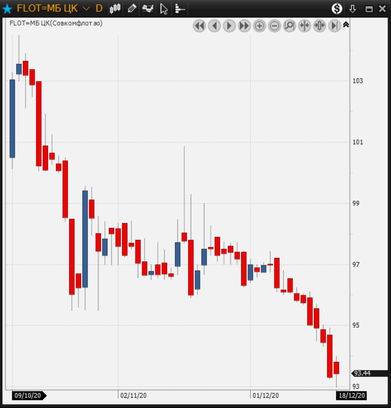Image resolution: width=391 pixels, height=408 pixels.
Task: Click the 97 price axis label
Action: click(x=356, y=265)
